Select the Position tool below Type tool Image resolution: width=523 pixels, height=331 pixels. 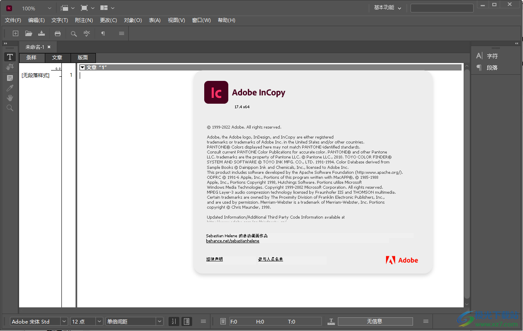10,67
